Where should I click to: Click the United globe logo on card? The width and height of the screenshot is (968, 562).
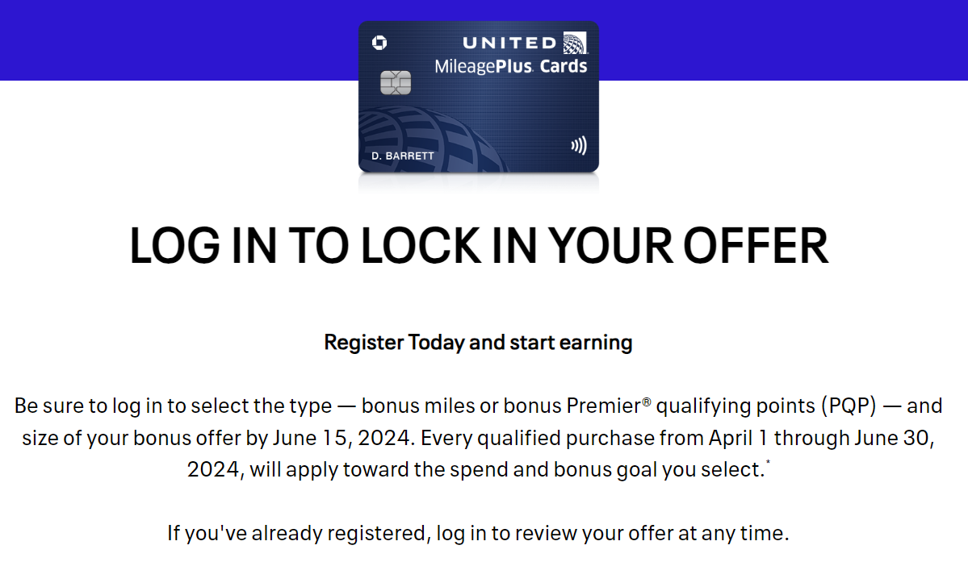tap(576, 43)
